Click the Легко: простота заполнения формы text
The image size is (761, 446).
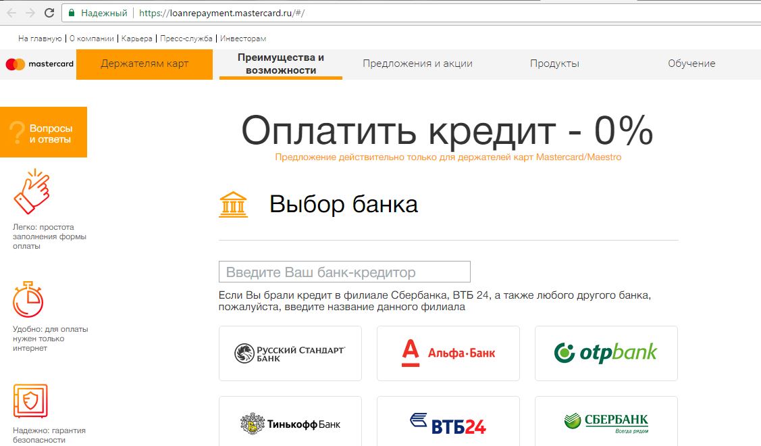coord(49,237)
